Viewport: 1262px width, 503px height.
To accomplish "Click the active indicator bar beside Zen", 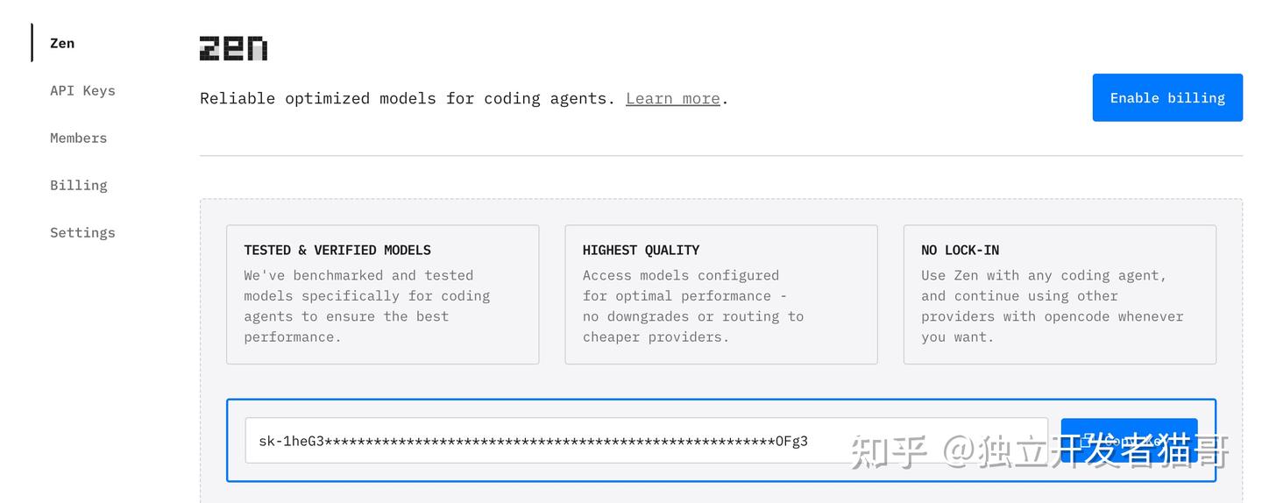I will [x=32, y=43].
